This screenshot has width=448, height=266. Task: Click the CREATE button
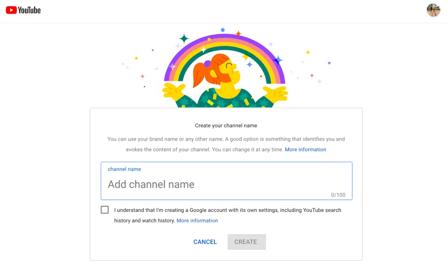click(247, 242)
